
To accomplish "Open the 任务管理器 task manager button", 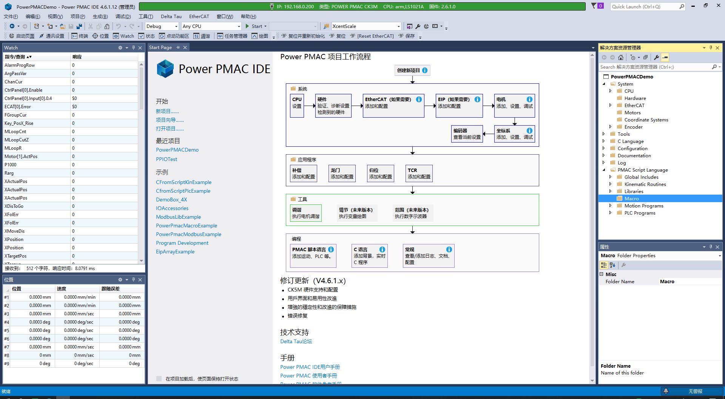I will click(x=232, y=36).
